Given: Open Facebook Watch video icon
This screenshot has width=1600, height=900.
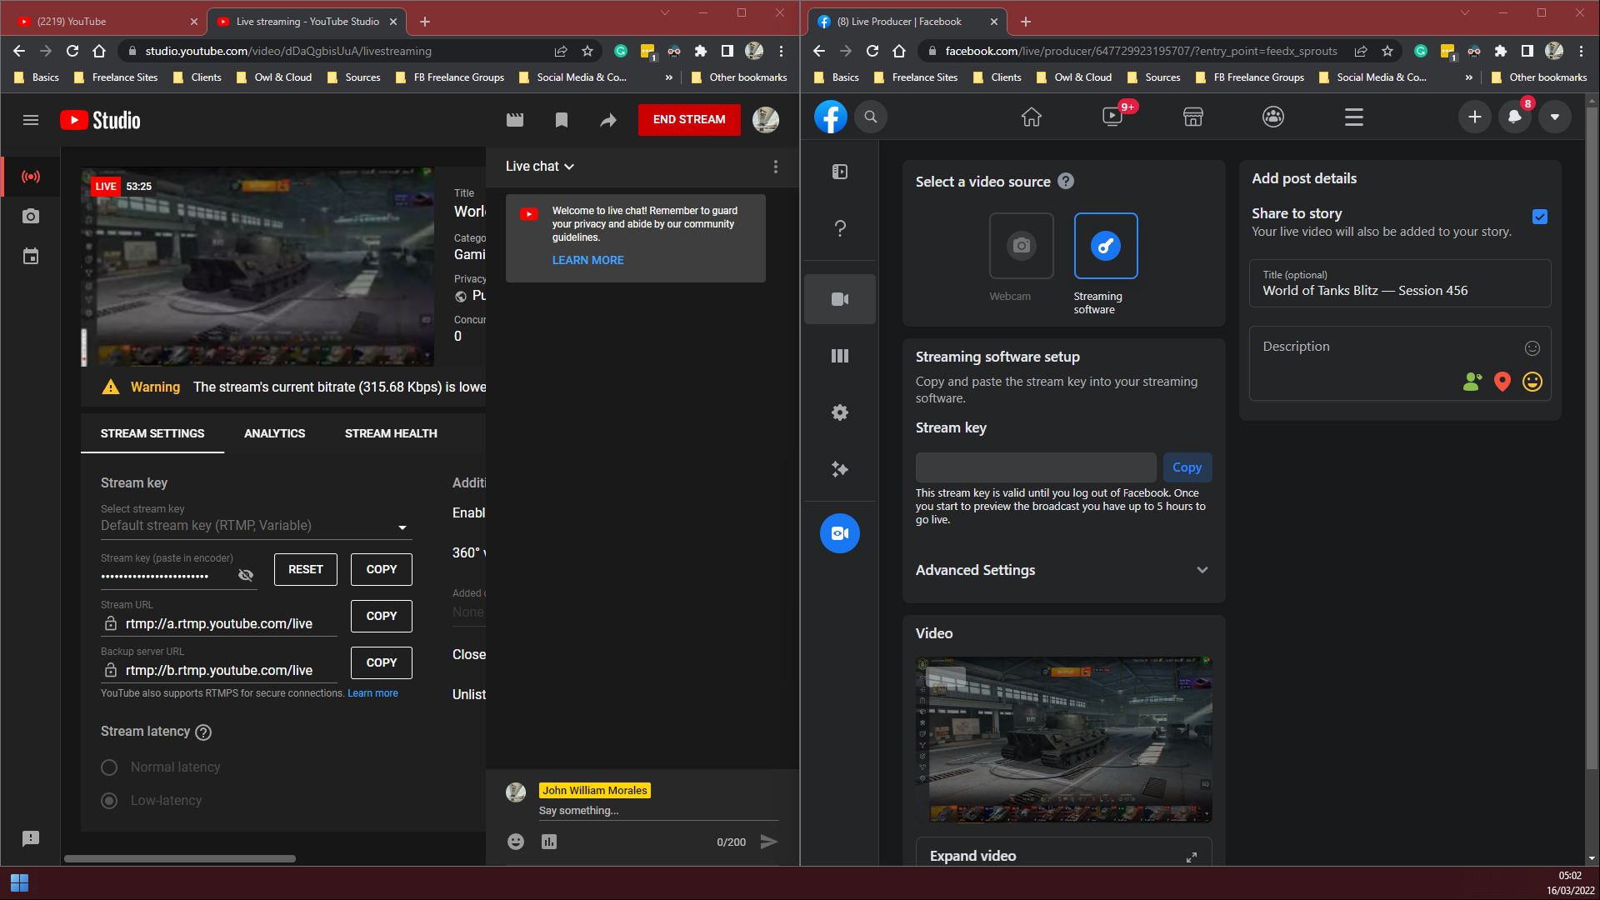Looking at the screenshot, I should pos(1112,117).
